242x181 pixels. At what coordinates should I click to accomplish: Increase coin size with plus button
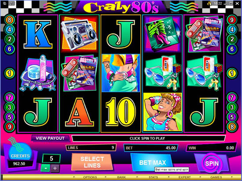pos(55,168)
